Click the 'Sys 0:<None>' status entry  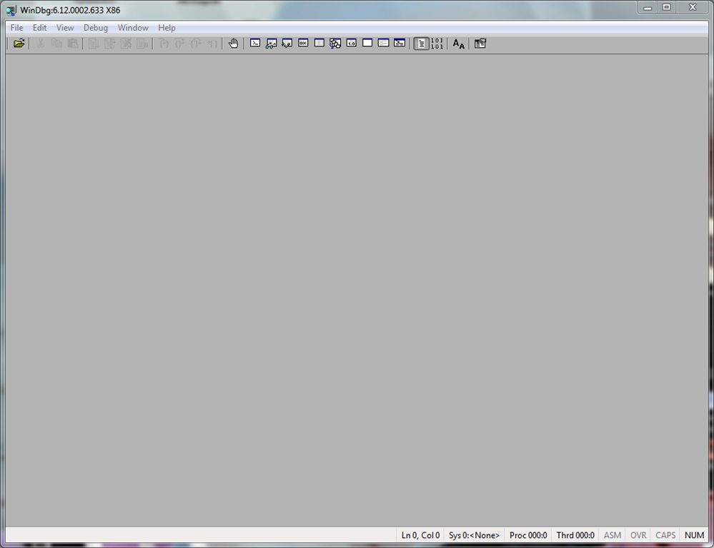click(474, 535)
